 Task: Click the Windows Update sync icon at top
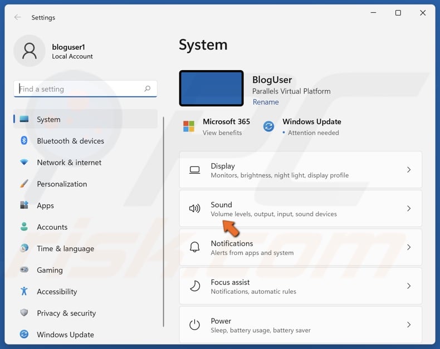(268, 126)
